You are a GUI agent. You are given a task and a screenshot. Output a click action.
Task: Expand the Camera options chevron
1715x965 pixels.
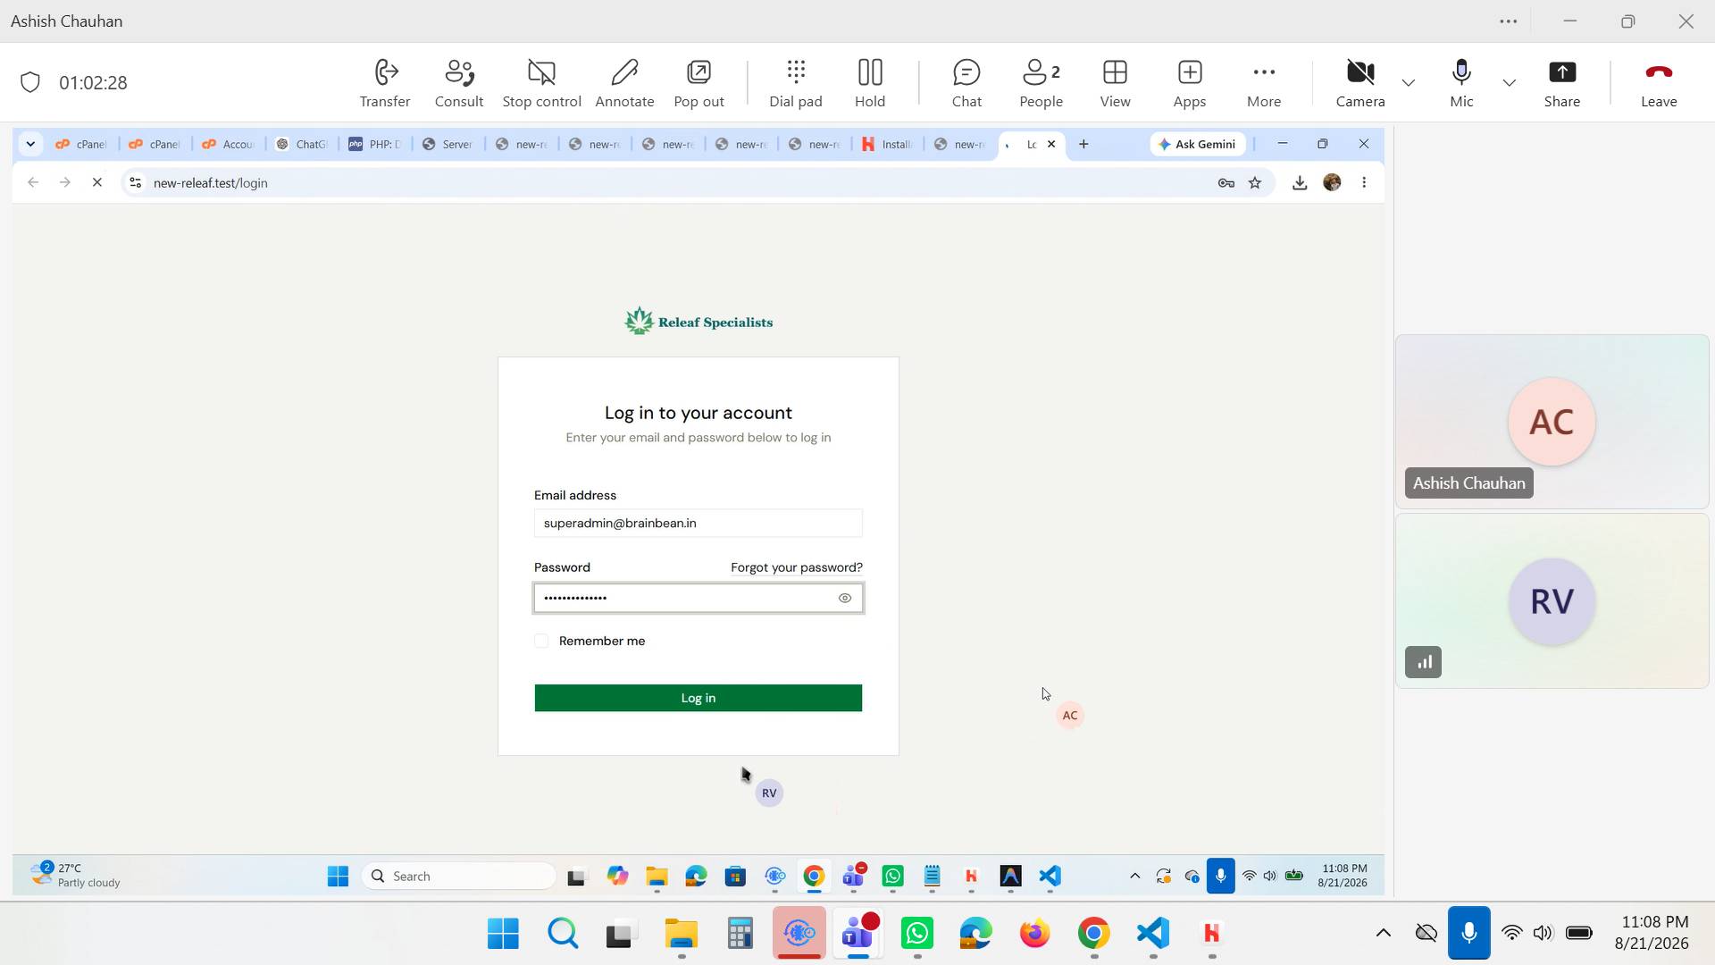coord(1409,83)
